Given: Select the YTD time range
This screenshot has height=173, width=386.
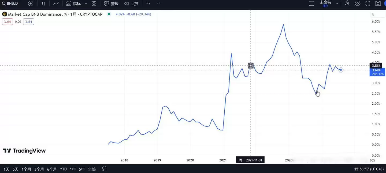Looking at the screenshot, I should [x=63, y=169].
